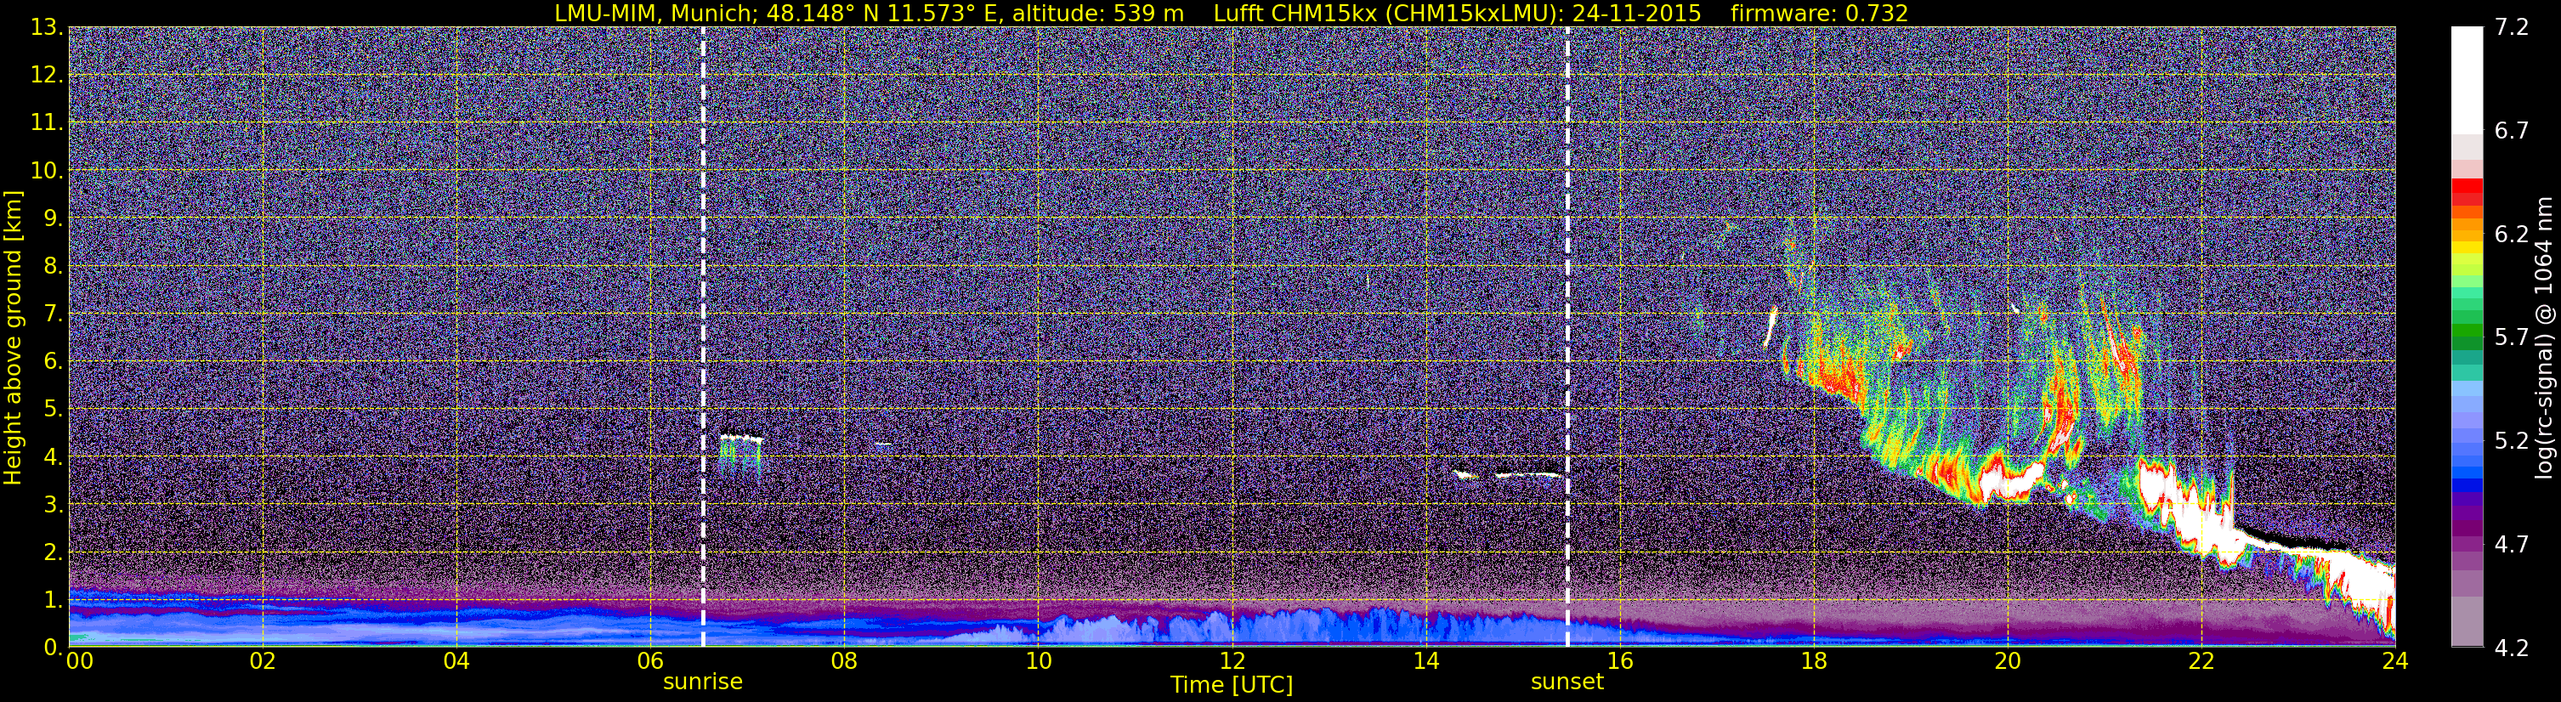
Task: Click the time axis tick label '12'
Action: [1232, 661]
